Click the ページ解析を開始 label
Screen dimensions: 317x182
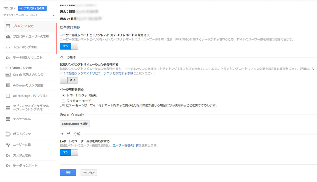72,90
